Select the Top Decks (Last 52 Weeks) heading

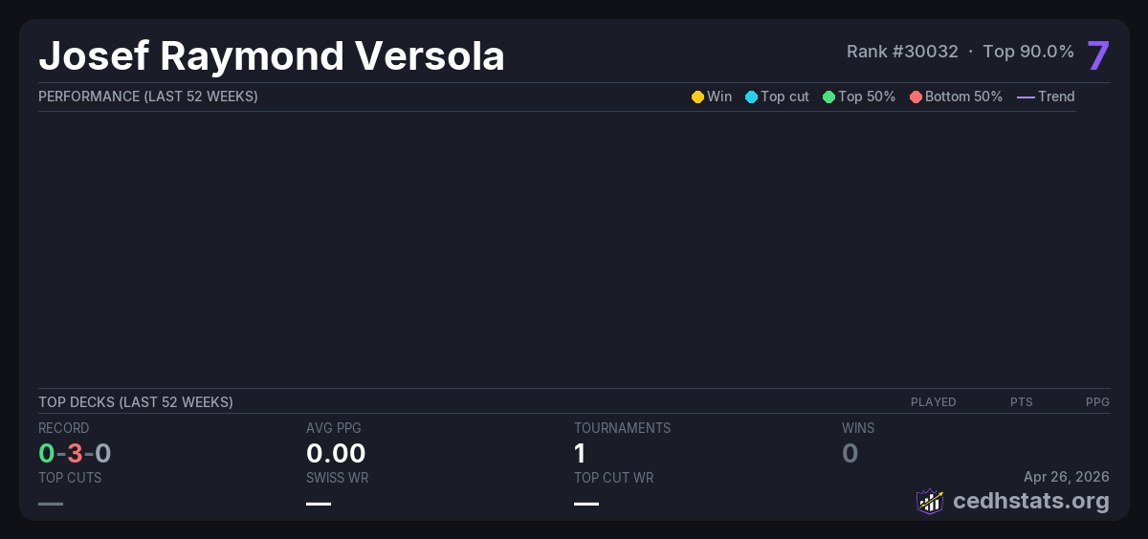coord(136,402)
